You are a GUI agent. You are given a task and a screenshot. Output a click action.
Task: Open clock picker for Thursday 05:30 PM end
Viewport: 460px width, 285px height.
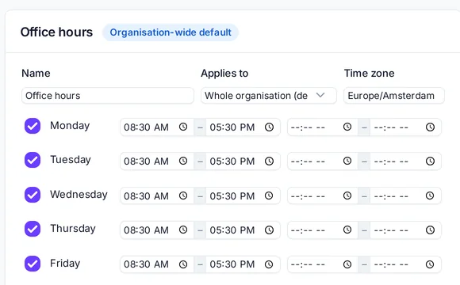pyautogui.click(x=269, y=230)
